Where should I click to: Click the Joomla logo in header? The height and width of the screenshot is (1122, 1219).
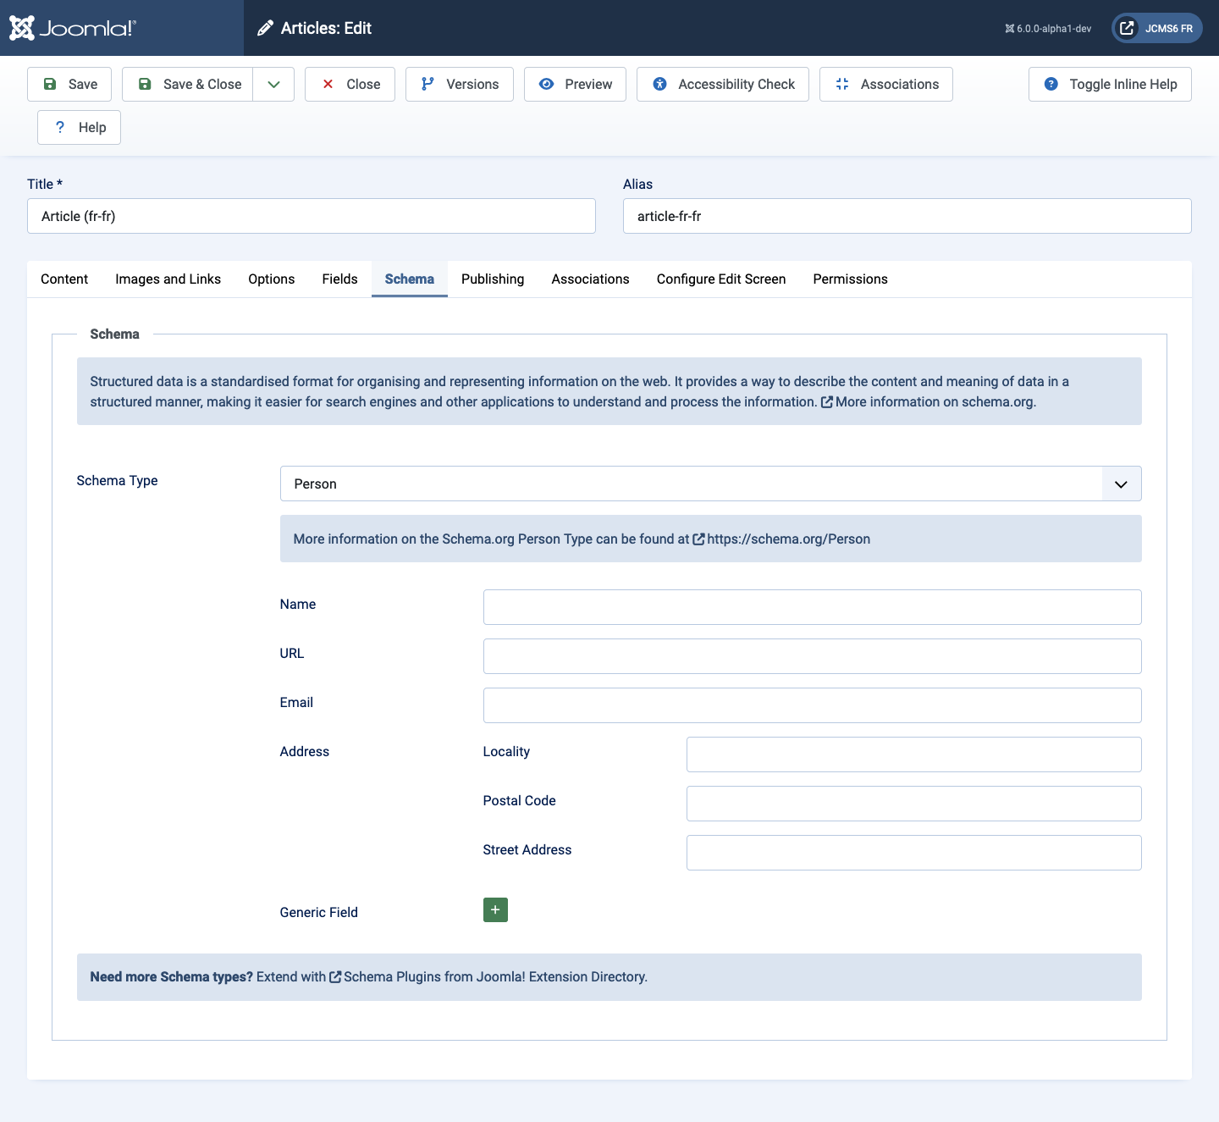73,28
